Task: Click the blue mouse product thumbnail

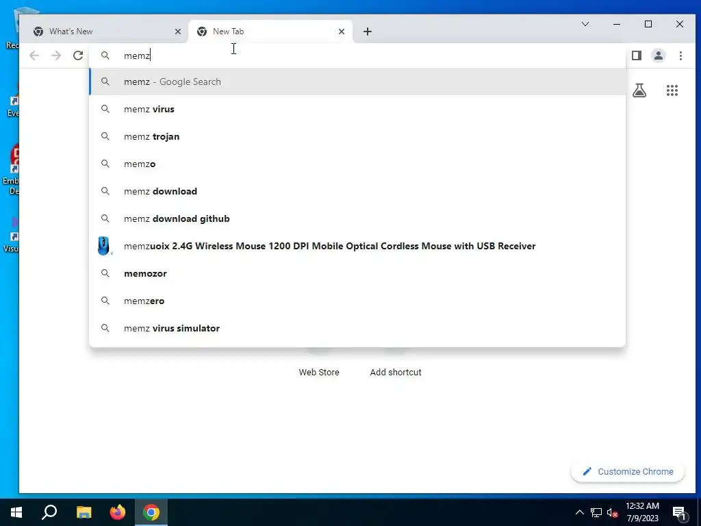Action: click(104, 246)
